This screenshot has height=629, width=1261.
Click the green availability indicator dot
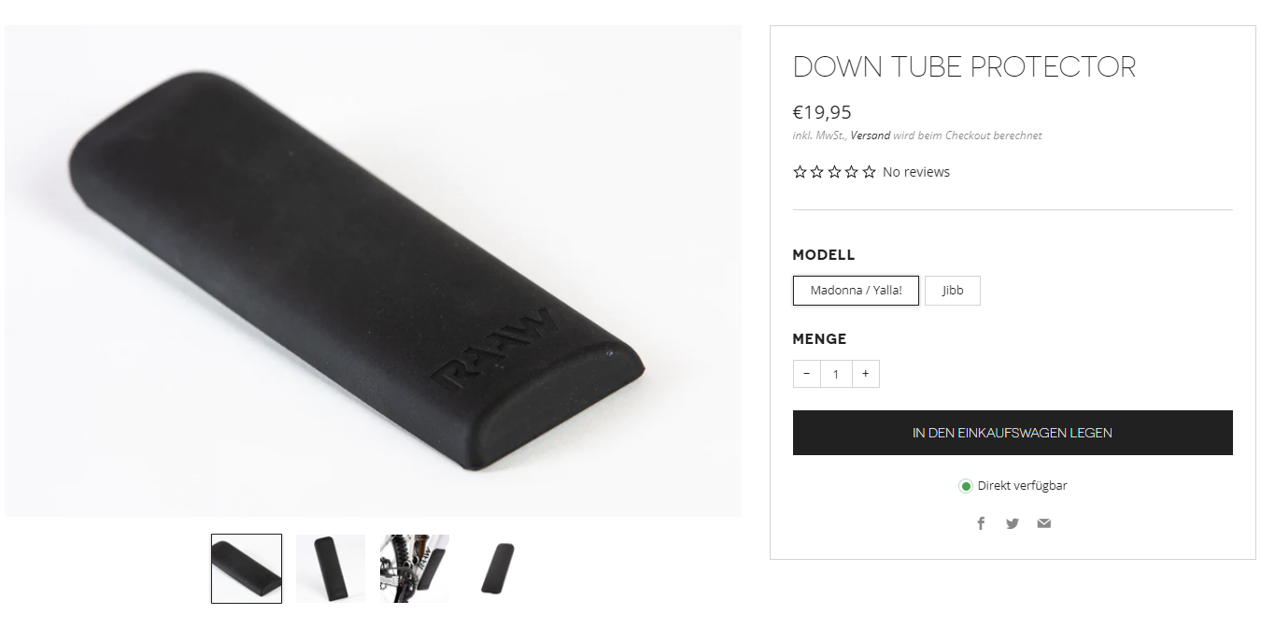pos(966,486)
